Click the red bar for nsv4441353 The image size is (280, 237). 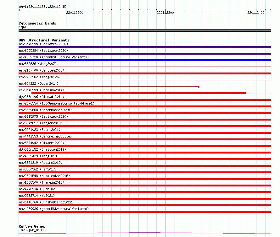click(x=145, y=139)
